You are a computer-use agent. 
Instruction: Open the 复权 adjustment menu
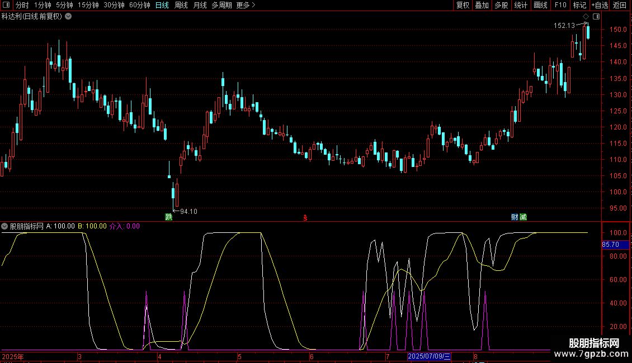(463, 5)
